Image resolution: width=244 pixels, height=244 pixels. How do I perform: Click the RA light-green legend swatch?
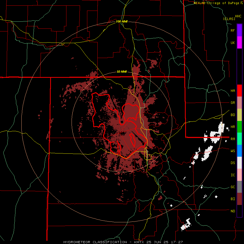239,139
